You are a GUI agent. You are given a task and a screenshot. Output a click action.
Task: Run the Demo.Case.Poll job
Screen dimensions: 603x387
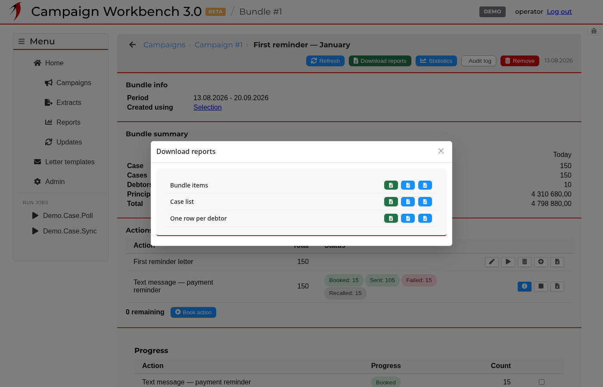click(x=35, y=215)
